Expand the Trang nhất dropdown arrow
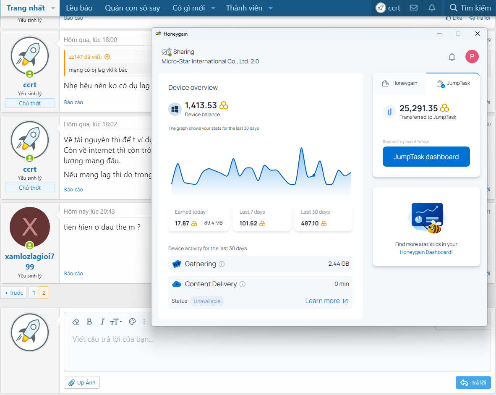The height and width of the screenshot is (395, 496). 53,8
